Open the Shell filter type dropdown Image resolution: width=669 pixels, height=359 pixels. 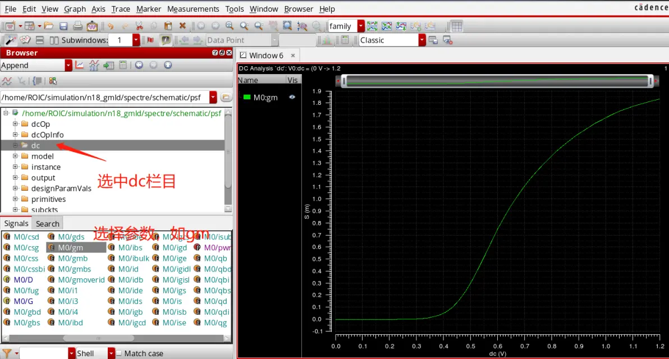[x=111, y=353]
